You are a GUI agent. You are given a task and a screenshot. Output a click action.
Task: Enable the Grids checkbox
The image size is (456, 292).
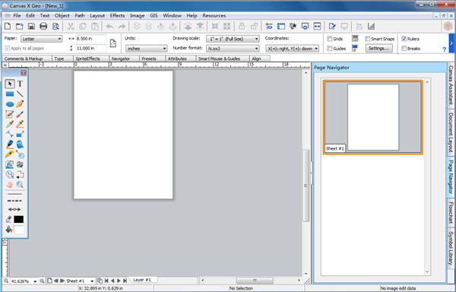click(330, 39)
